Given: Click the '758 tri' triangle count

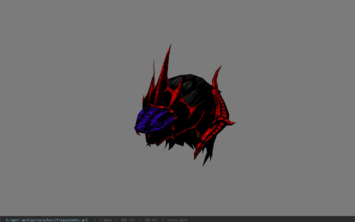Looking at the screenshot, I should coord(151,220).
